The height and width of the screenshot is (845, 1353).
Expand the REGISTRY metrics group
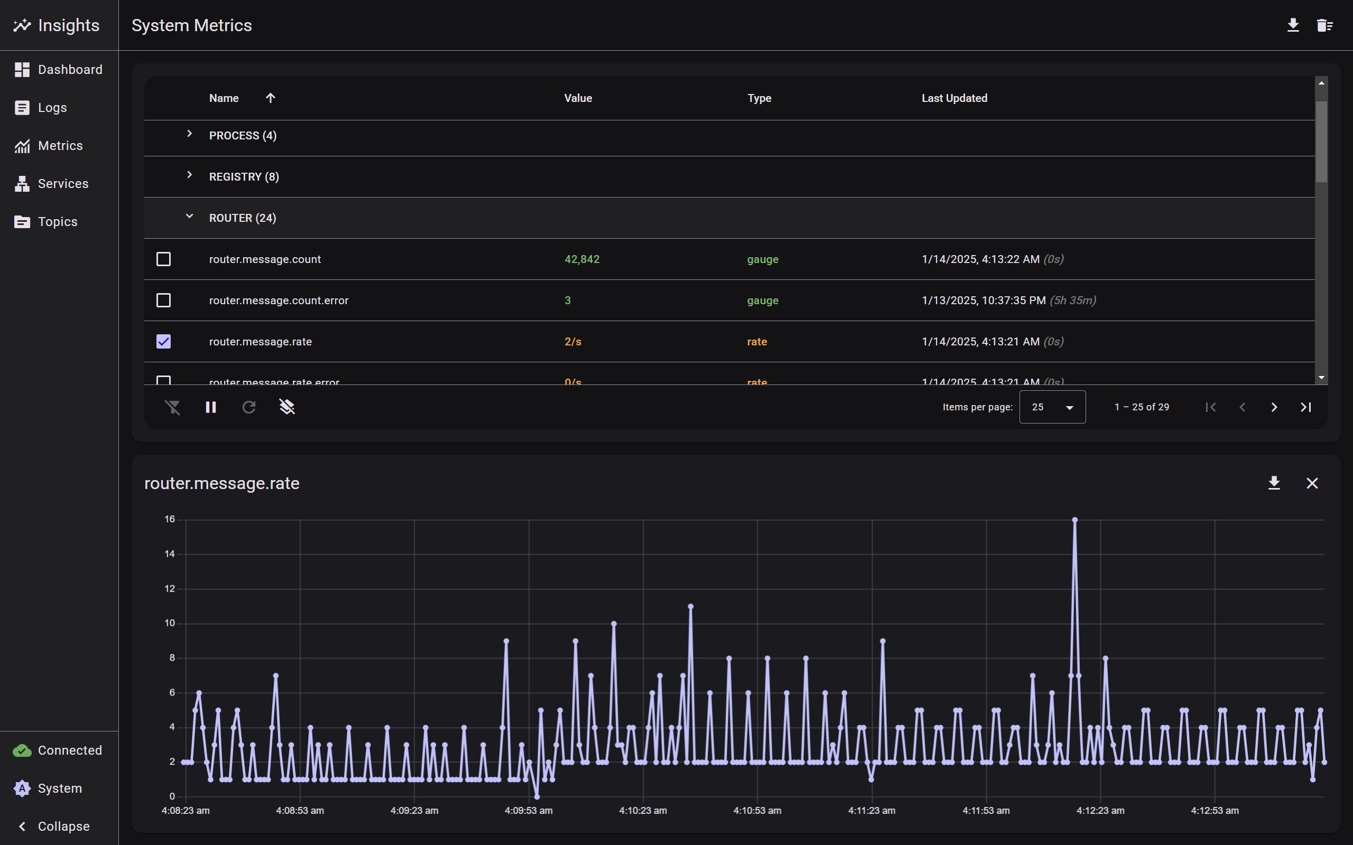coord(189,175)
